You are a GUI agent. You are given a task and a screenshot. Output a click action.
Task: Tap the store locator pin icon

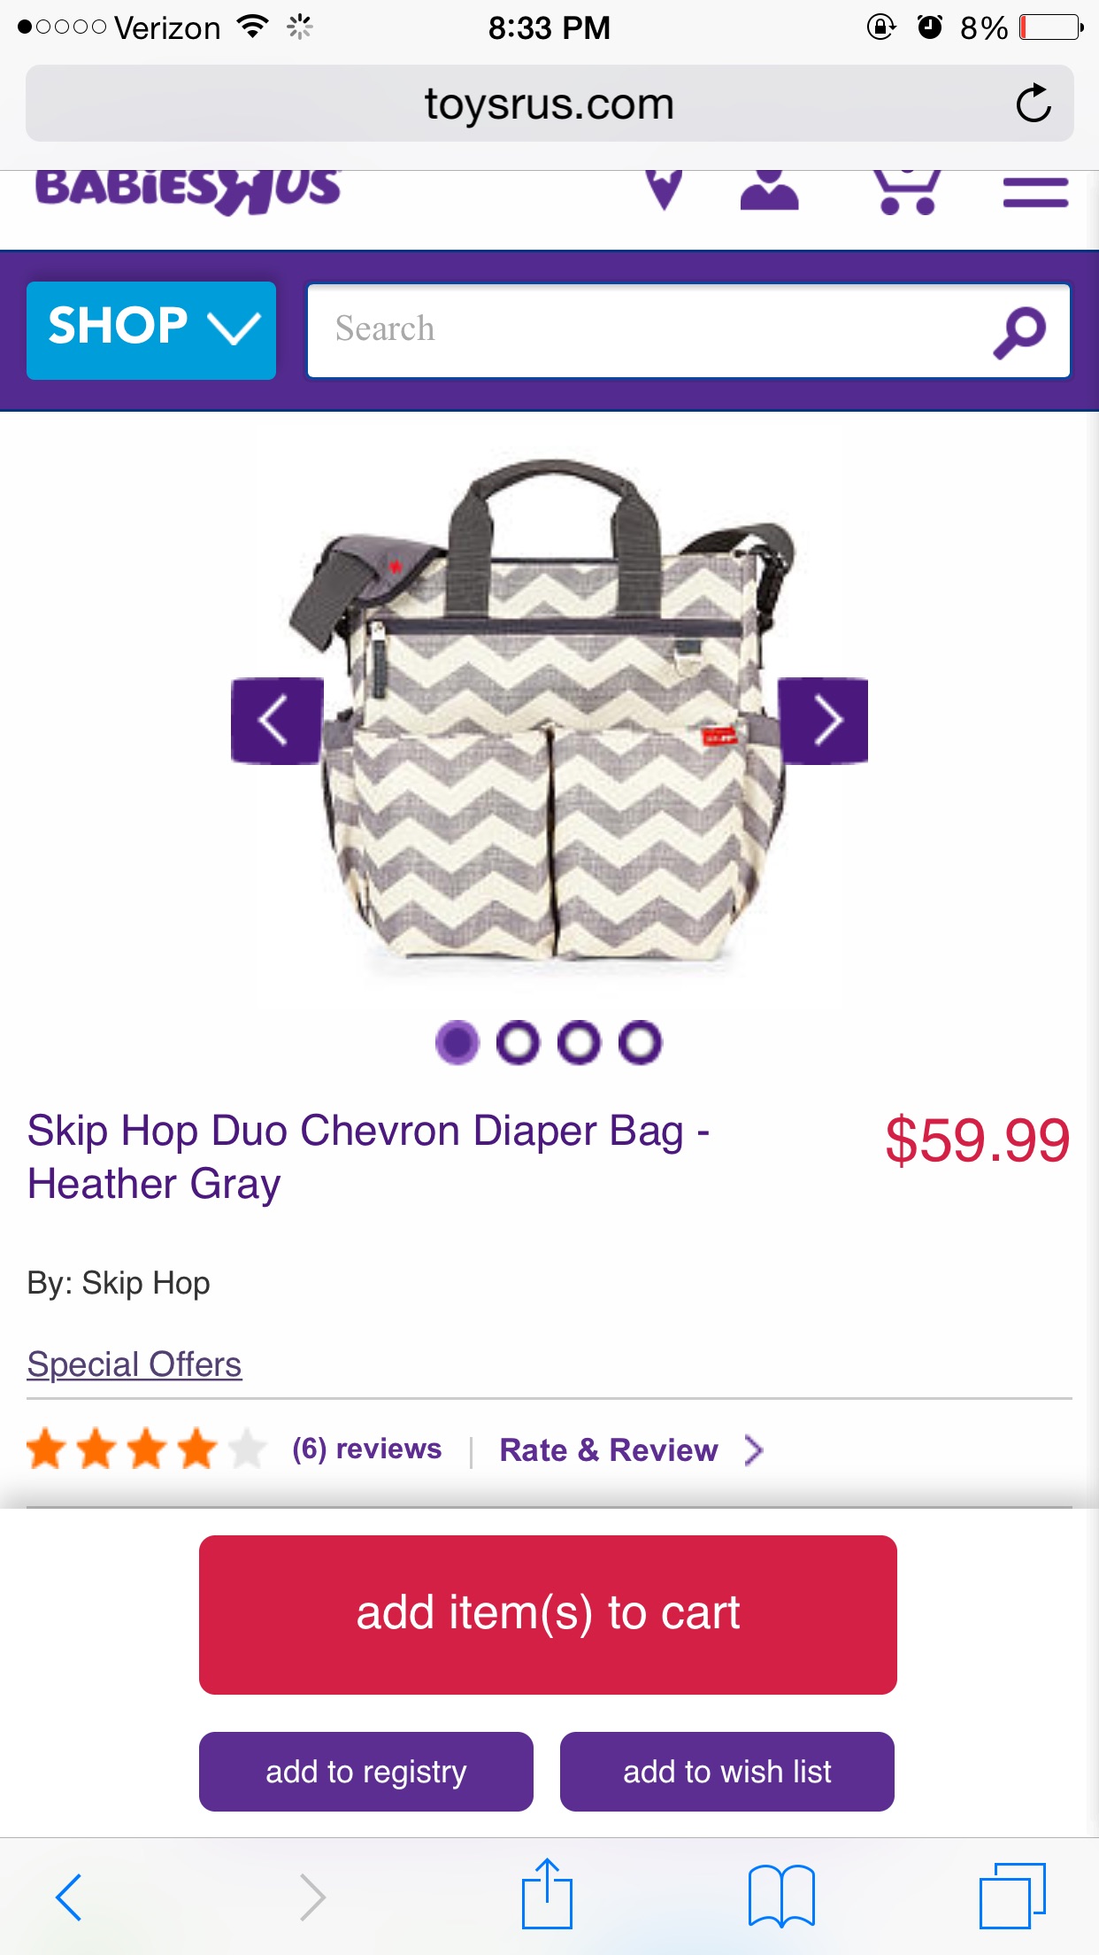[x=664, y=189]
